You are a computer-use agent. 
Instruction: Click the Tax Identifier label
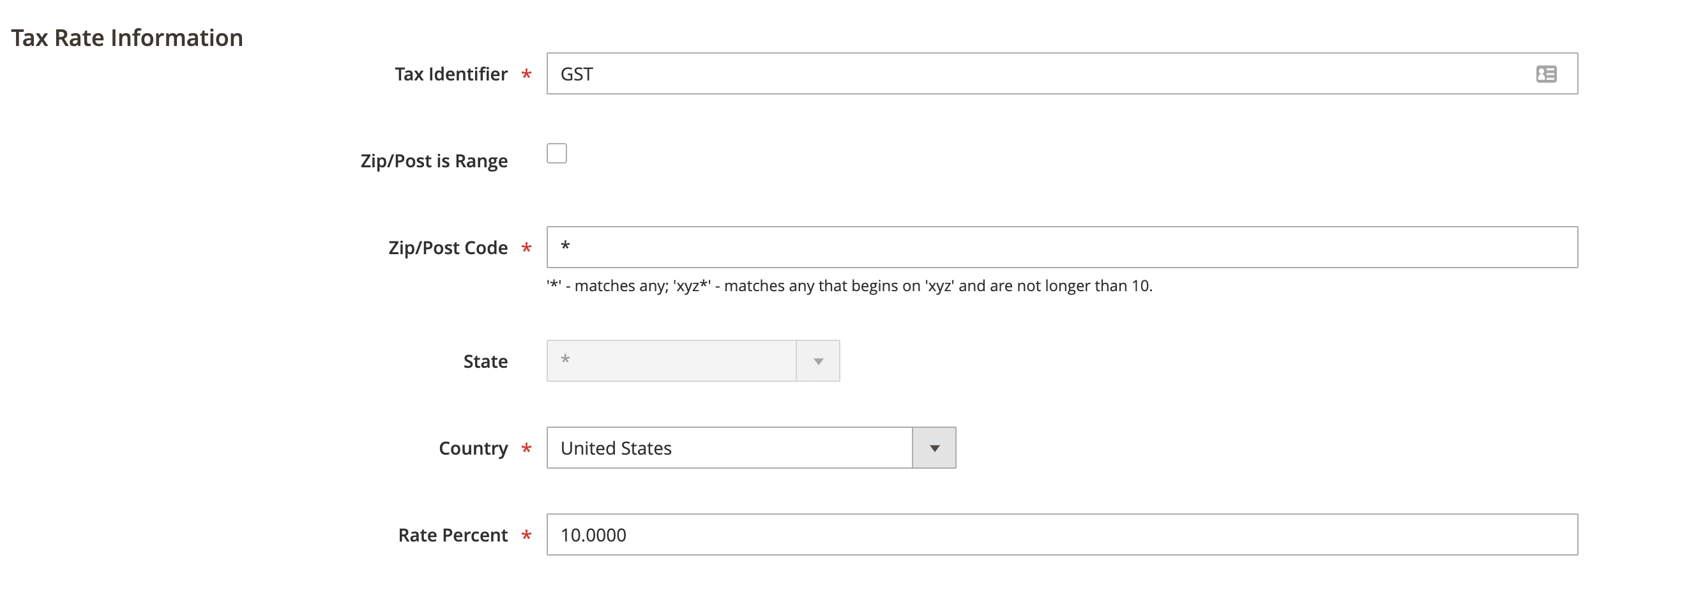coord(451,74)
